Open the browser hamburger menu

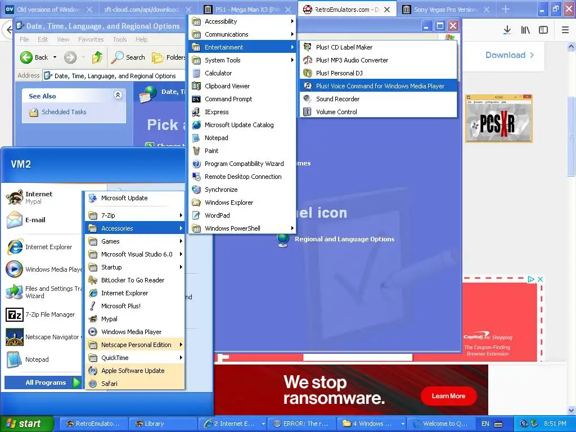(x=565, y=30)
